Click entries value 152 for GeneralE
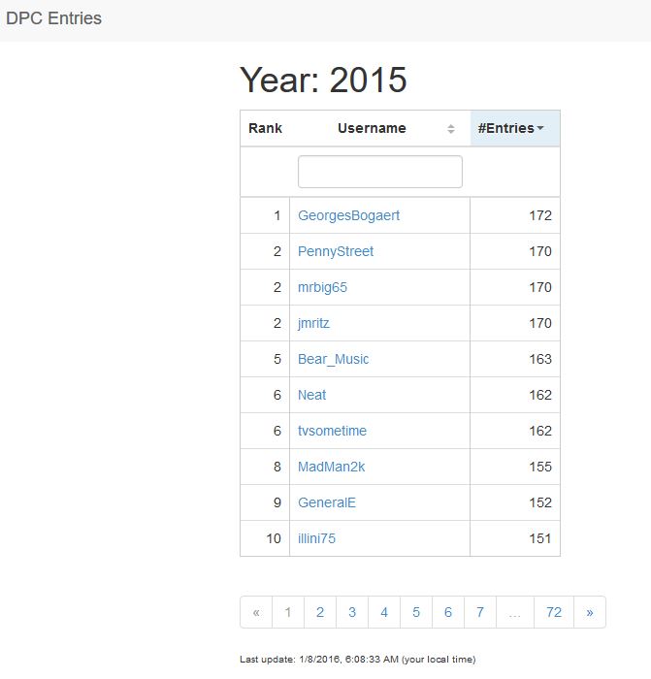Image resolution: width=651 pixels, height=679 pixels. coord(540,502)
